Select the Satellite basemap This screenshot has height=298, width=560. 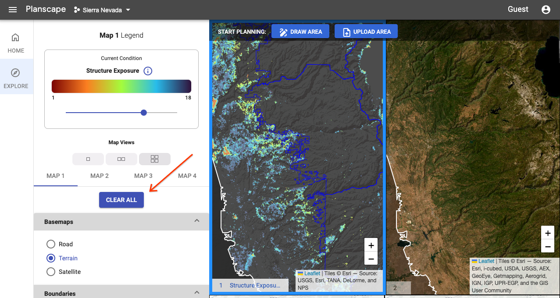(50, 272)
